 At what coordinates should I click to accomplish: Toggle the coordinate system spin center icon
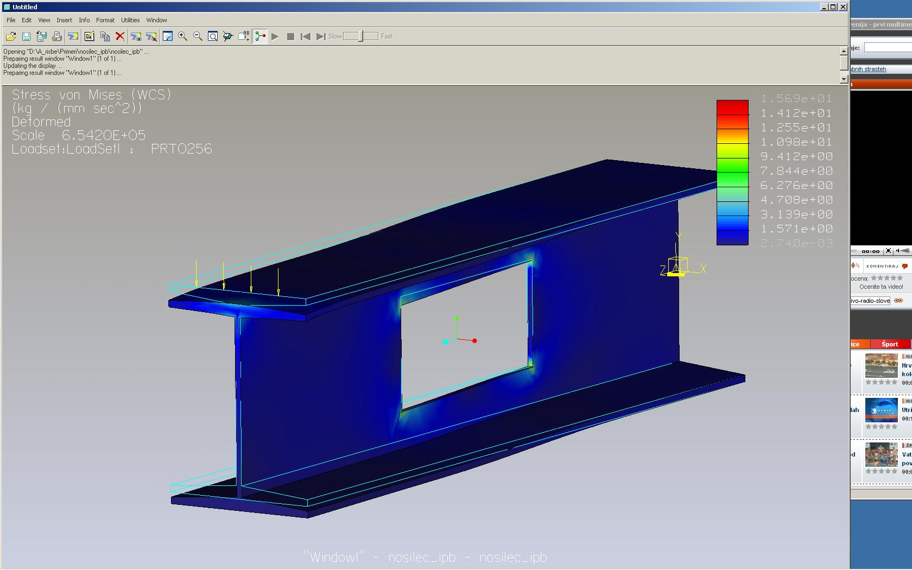point(261,36)
